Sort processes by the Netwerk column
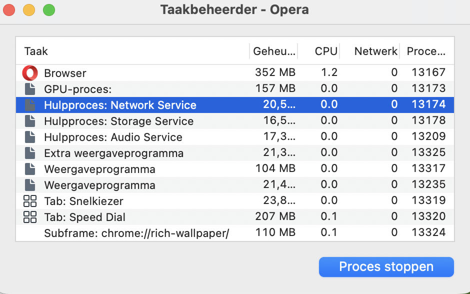Screen dimensions: 470x294 coord(374,51)
